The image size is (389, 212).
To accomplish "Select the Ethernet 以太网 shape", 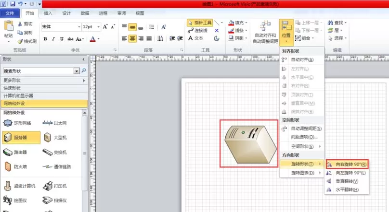I will click(54, 123).
